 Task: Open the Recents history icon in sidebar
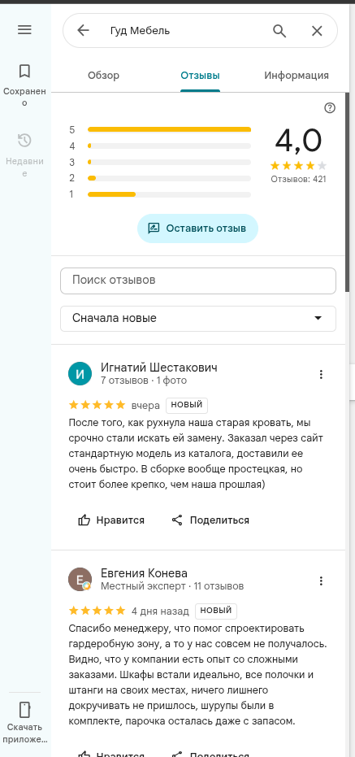(24, 141)
